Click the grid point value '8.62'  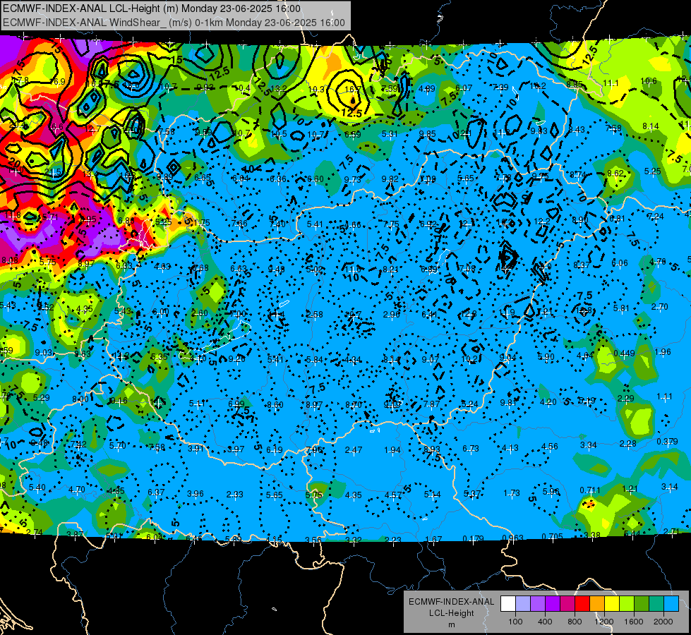pos(615,173)
